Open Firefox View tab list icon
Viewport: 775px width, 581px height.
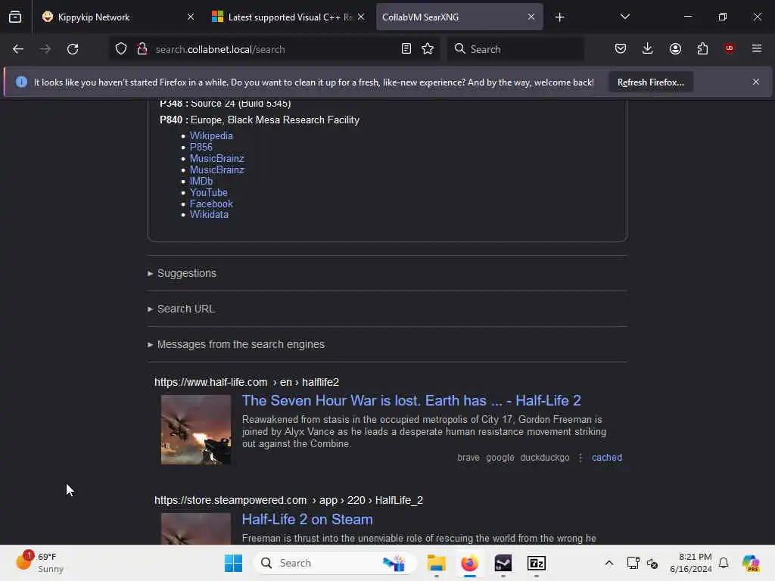click(x=15, y=17)
